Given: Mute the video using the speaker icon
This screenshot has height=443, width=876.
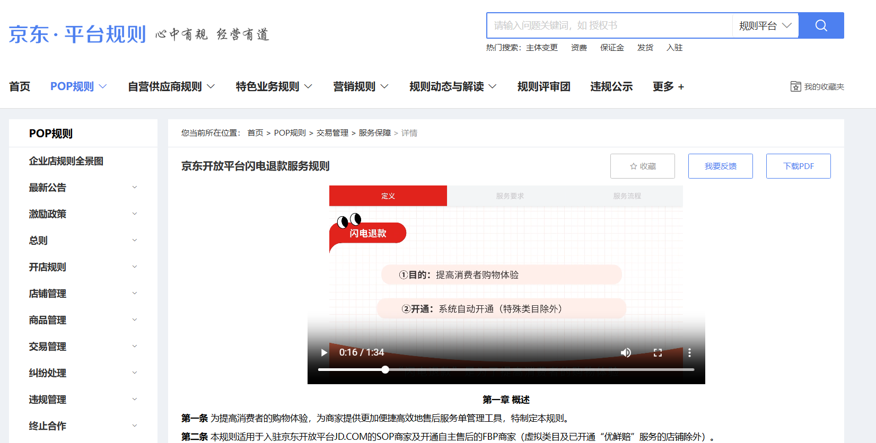Looking at the screenshot, I should point(626,352).
